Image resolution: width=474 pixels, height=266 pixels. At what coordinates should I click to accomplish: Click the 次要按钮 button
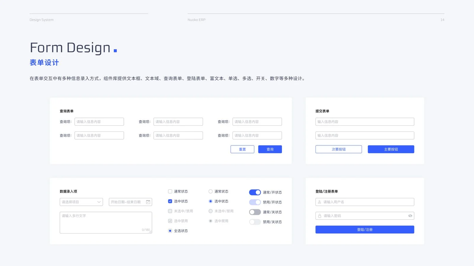pyautogui.click(x=339, y=149)
